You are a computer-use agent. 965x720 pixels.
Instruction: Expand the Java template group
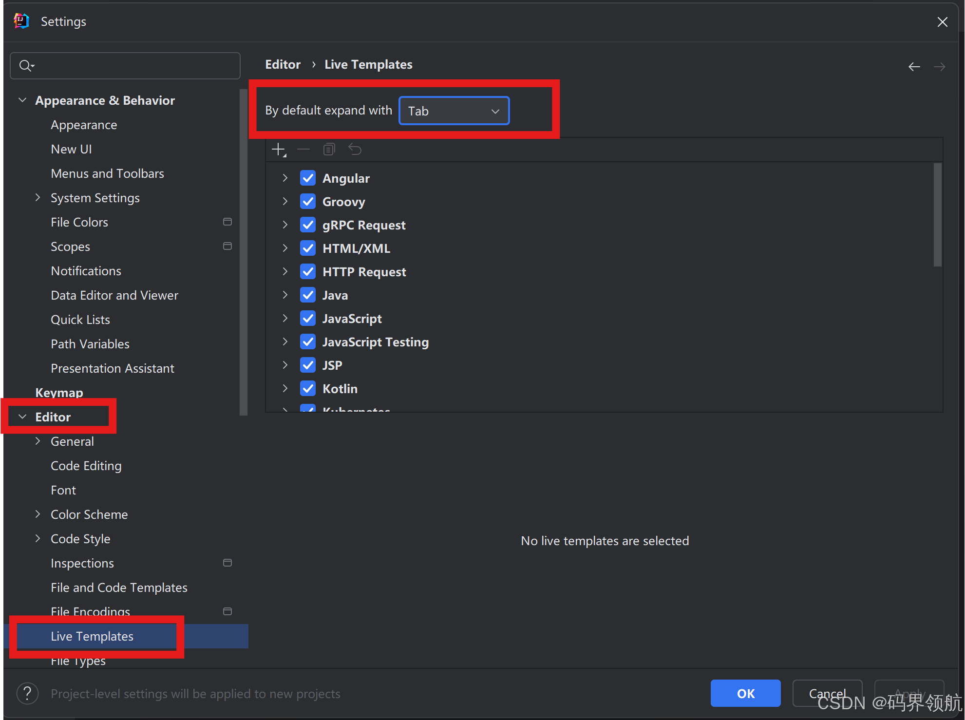(x=285, y=295)
